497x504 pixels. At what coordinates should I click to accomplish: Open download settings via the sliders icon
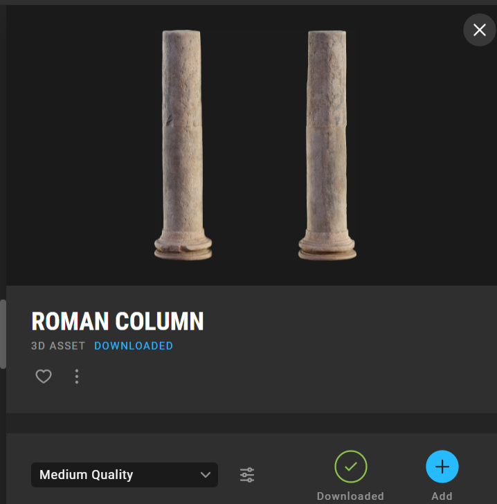point(247,475)
